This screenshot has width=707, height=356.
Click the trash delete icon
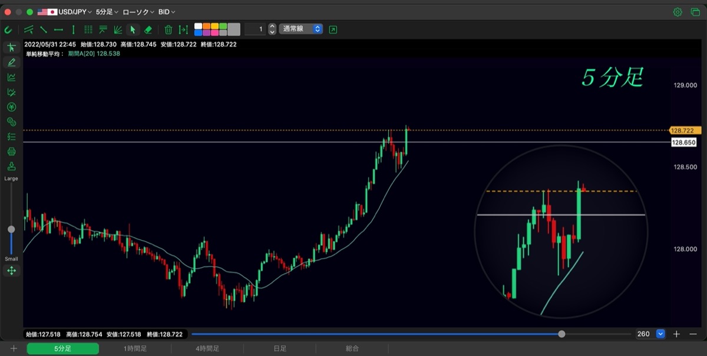[168, 29]
